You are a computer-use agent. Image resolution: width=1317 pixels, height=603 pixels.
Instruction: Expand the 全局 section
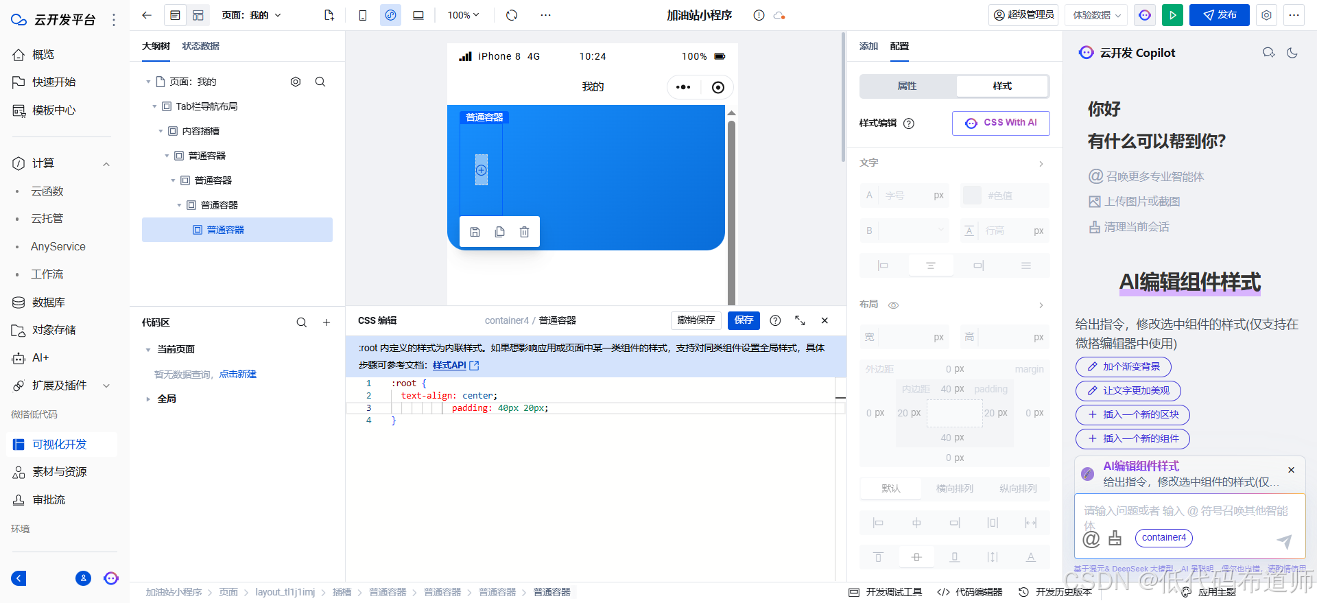(148, 399)
